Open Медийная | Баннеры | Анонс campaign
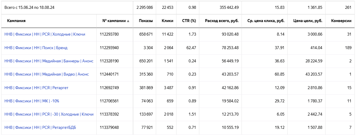The height and width of the screenshot is (135, 356). coord(49,61)
